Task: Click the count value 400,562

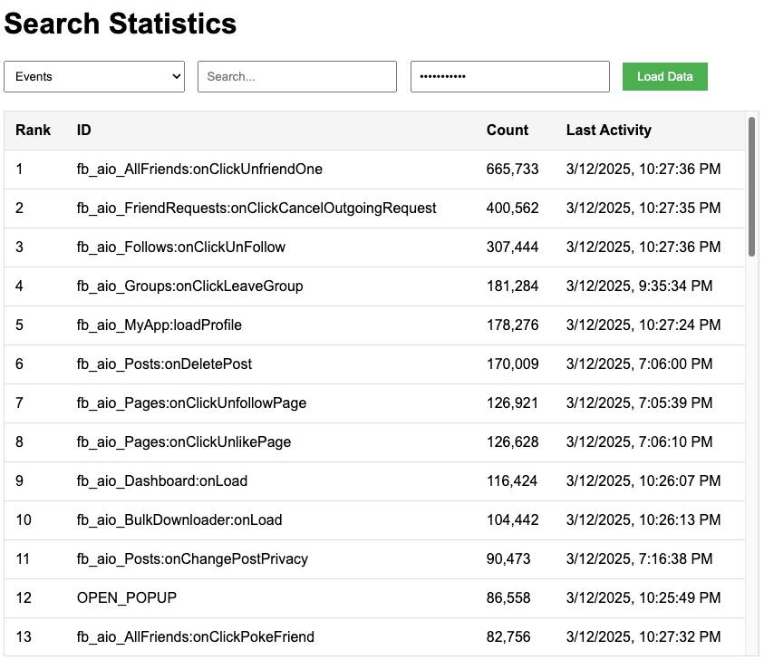Action: (513, 209)
